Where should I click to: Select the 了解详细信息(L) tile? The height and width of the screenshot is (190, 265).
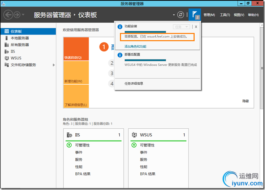click(76, 96)
